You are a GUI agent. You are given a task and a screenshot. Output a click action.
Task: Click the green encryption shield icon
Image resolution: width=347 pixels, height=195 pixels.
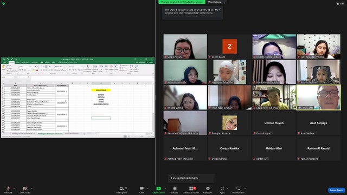tap(4, 4)
